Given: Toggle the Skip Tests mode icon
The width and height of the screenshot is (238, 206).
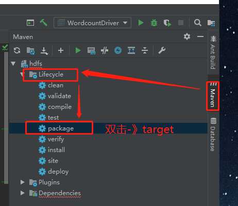Looking at the screenshot, I should (118, 50).
